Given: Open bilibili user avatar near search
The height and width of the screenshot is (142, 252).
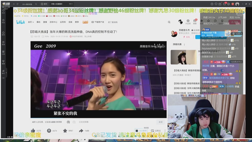Looking at the screenshot, I should 180,22.
